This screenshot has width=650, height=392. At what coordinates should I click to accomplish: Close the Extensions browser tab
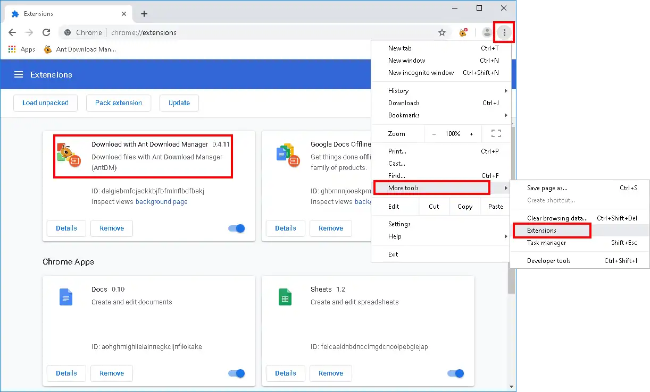click(x=123, y=14)
